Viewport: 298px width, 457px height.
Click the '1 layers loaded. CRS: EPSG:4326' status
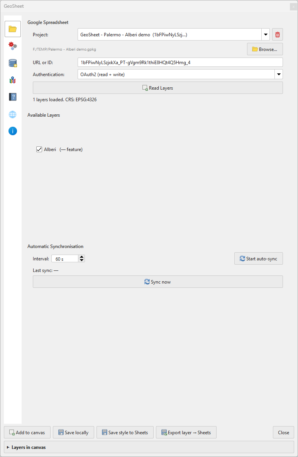pyautogui.click(x=65, y=100)
